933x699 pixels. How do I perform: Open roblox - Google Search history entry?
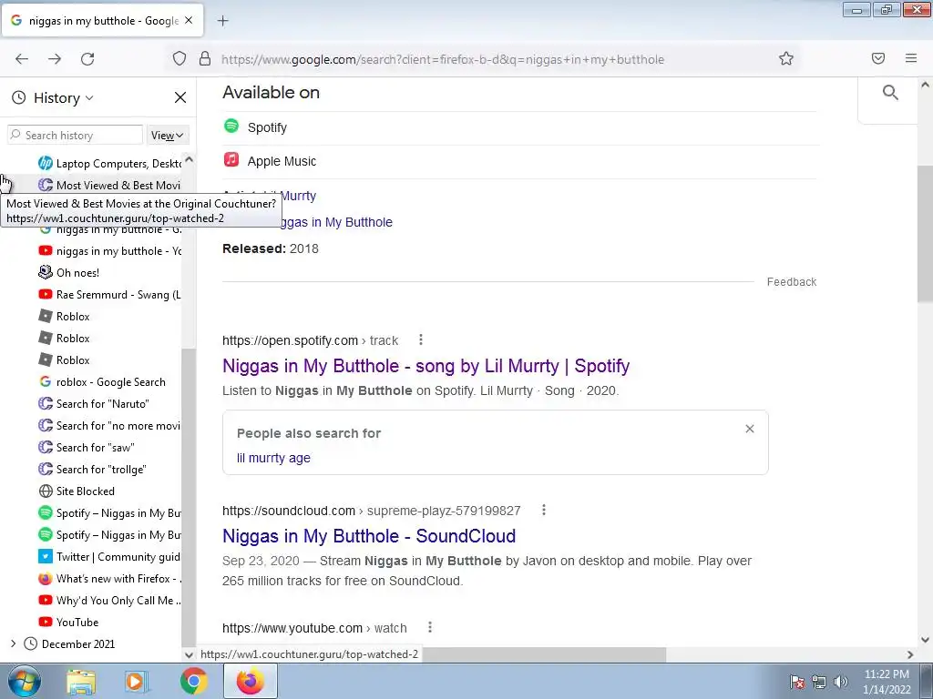click(102, 382)
